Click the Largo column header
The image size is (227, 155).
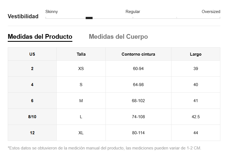pos(196,54)
